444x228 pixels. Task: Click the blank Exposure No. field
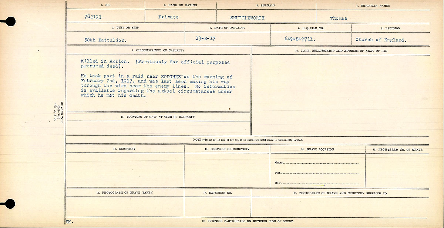(x=227, y=207)
